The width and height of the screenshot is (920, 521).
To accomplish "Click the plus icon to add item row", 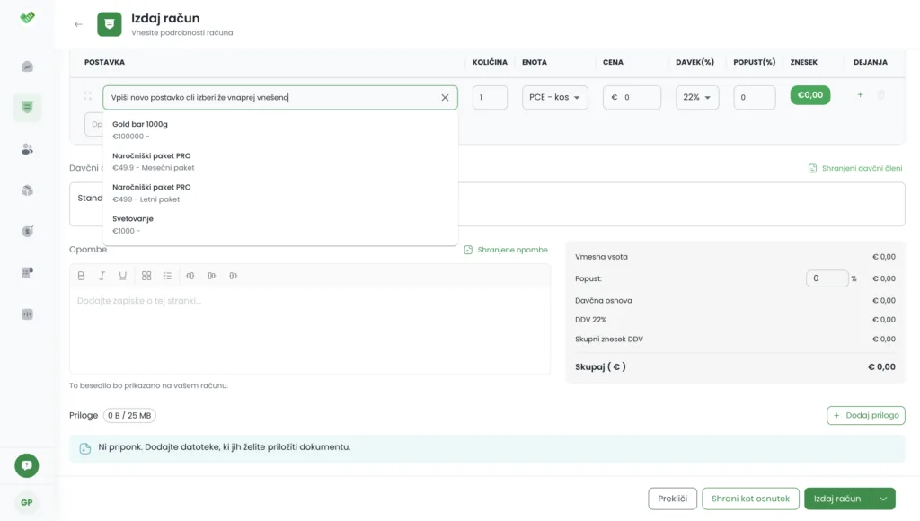I will 860,94.
